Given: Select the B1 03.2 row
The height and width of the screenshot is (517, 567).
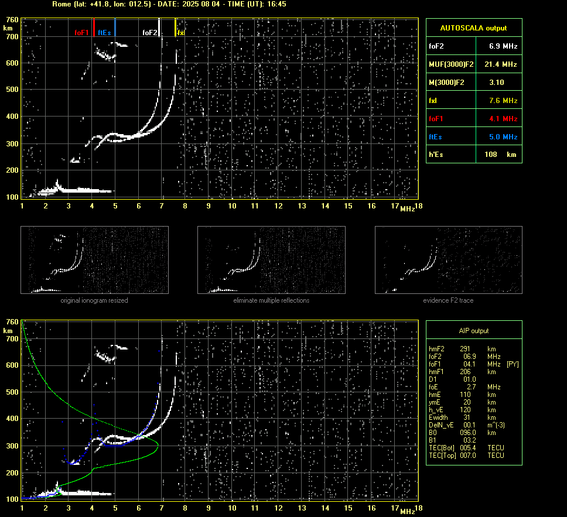Looking at the screenshot, I should tap(452, 440).
